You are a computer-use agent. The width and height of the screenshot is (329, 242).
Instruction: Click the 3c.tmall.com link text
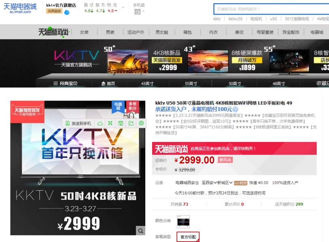[x=20, y=12]
